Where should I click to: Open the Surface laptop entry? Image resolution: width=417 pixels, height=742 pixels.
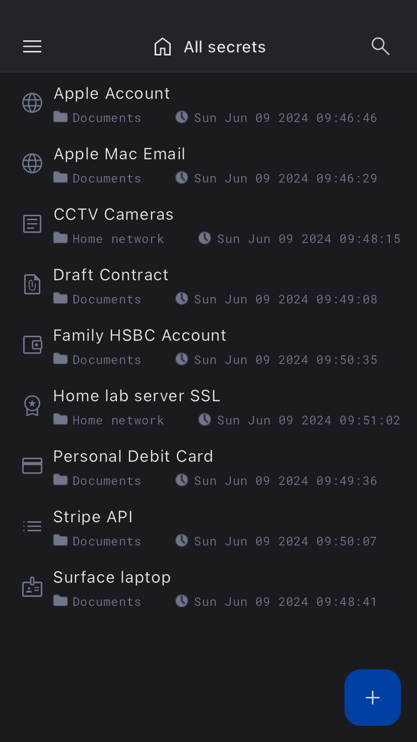pos(112,577)
